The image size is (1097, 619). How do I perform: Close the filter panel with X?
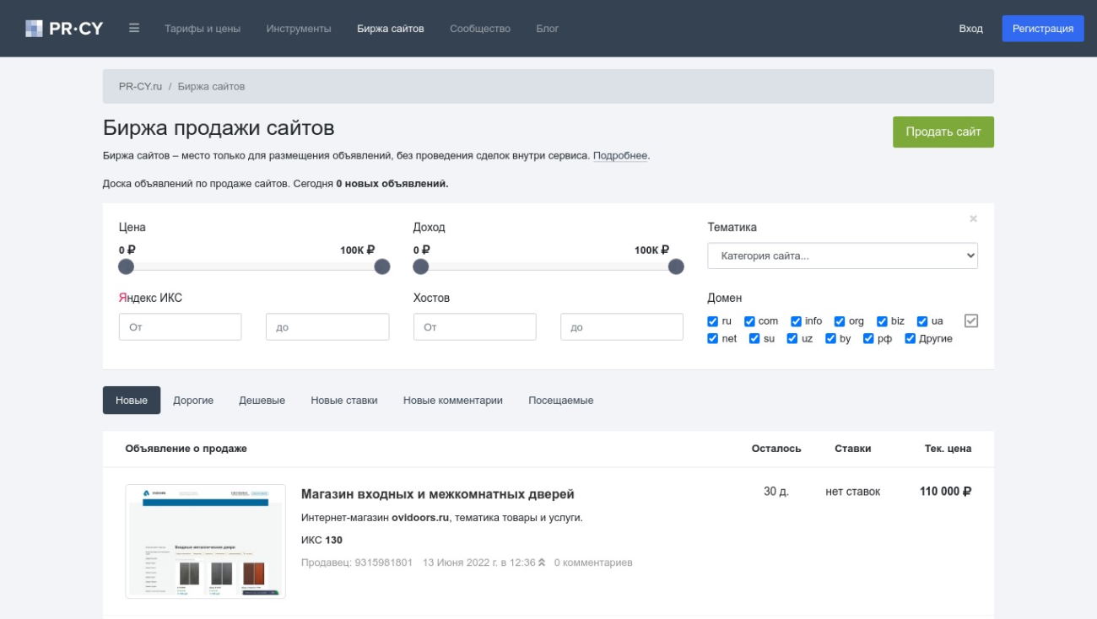(x=973, y=219)
